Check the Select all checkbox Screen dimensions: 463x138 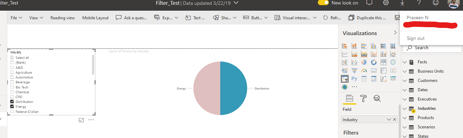point(12,58)
